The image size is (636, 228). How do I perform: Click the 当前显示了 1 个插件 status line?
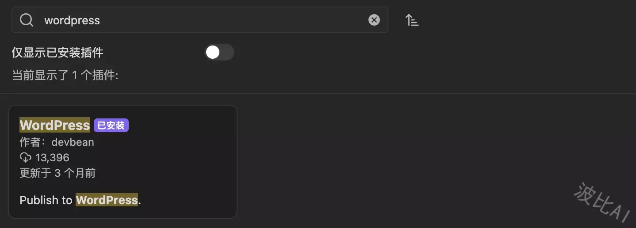[65, 76]
